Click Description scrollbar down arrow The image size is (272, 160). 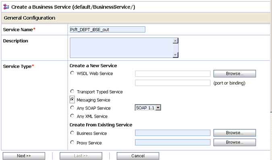click(175, 55)
